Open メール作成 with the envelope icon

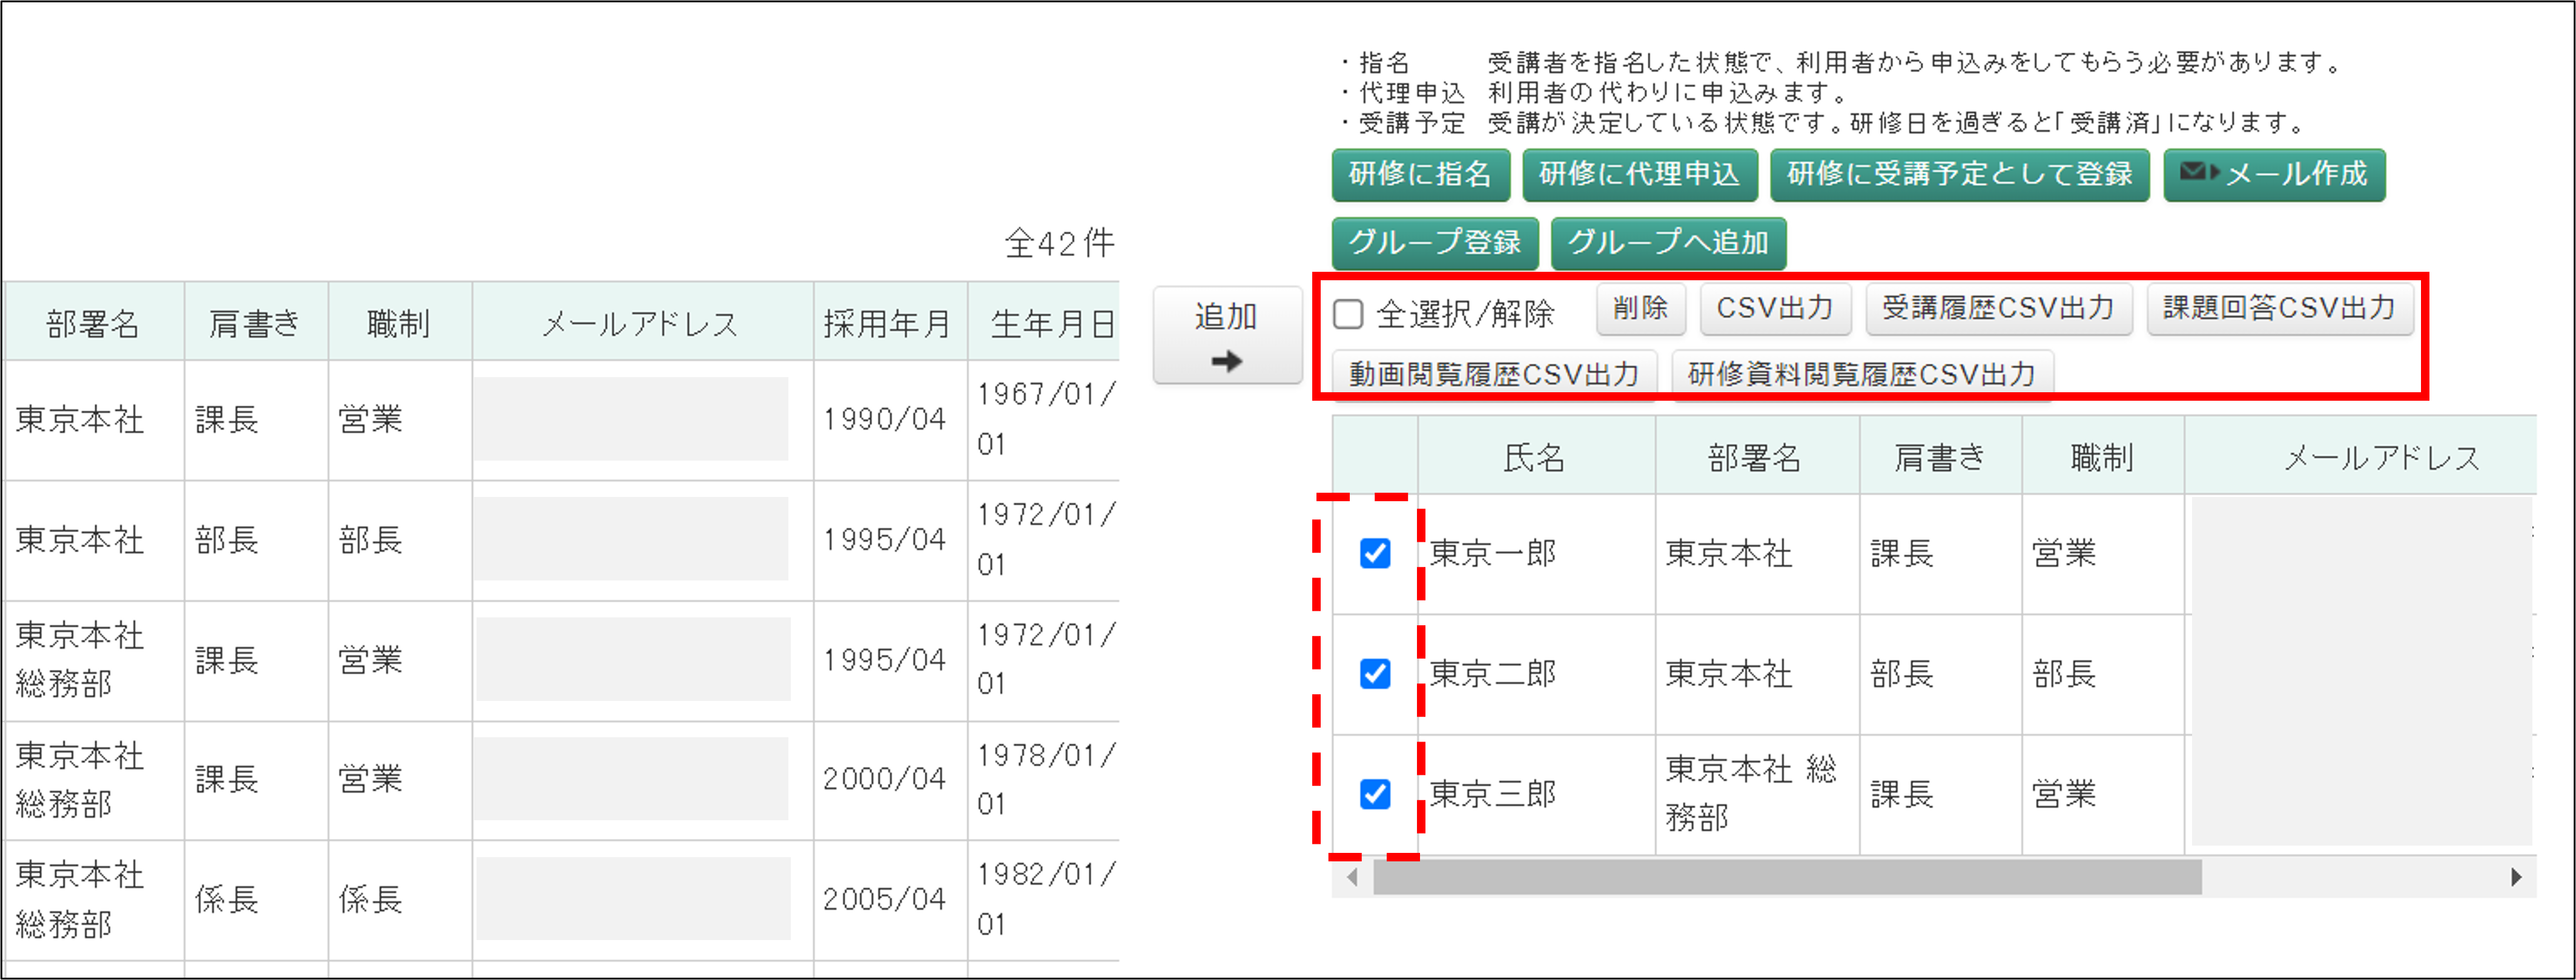(2274, 175)
